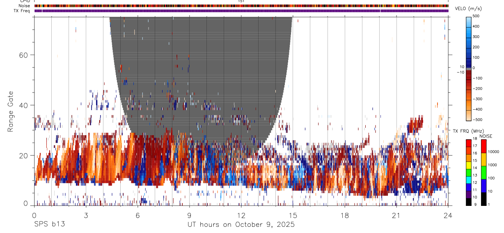Screen dimensions: 504x233
Task: Click the 0 label on velocity scale
Action: click(x=474, y=68)
